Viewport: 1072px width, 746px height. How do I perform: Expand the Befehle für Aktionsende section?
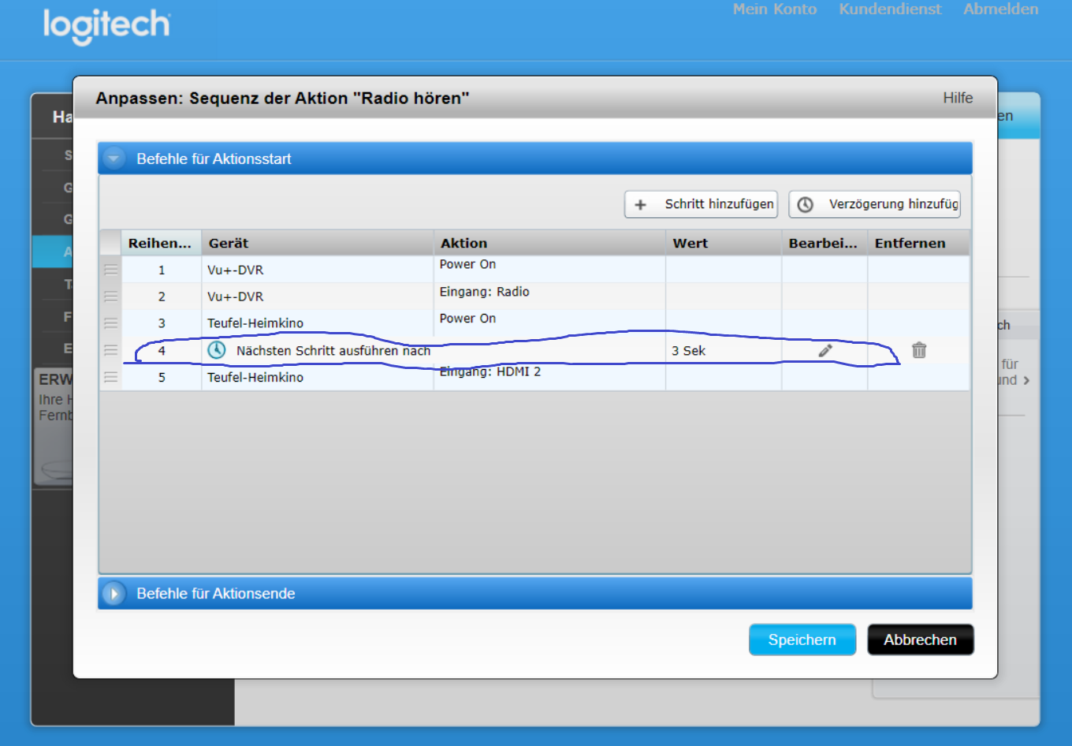(114, 594)
